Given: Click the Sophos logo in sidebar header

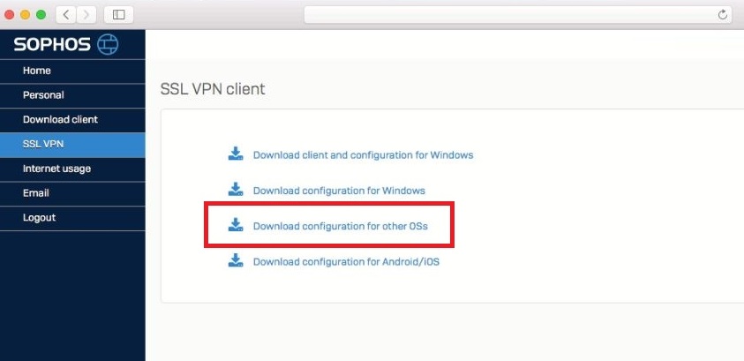Looking at the screenshot, I should (x=66, y=45).
